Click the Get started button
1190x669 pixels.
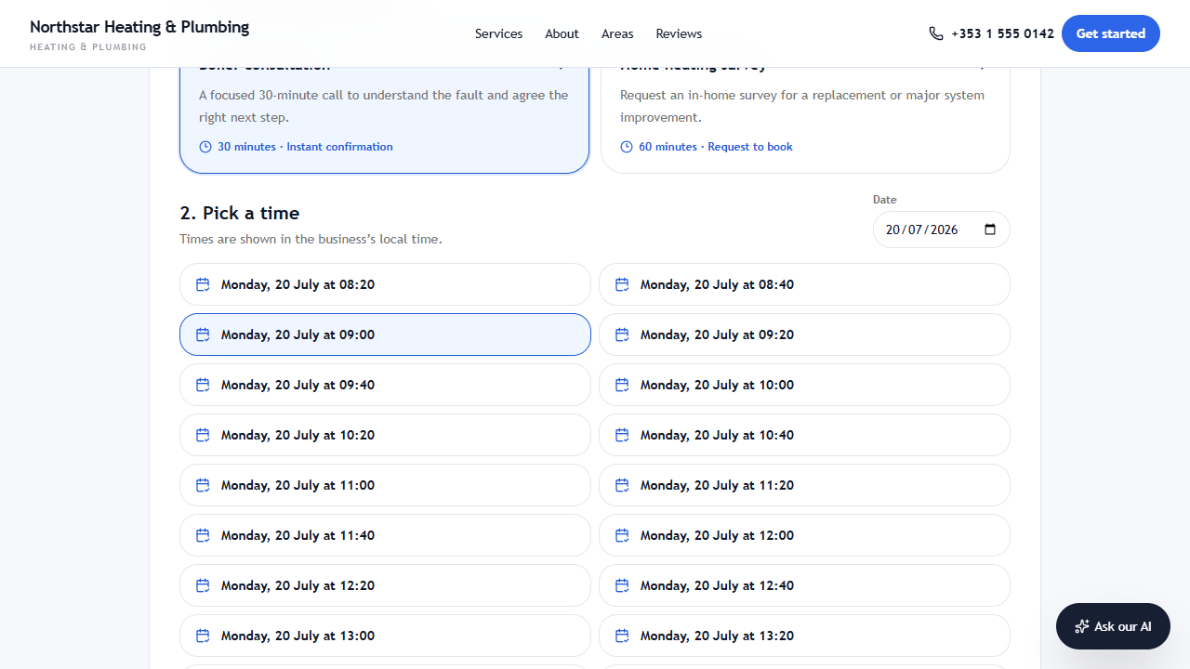1111,33
